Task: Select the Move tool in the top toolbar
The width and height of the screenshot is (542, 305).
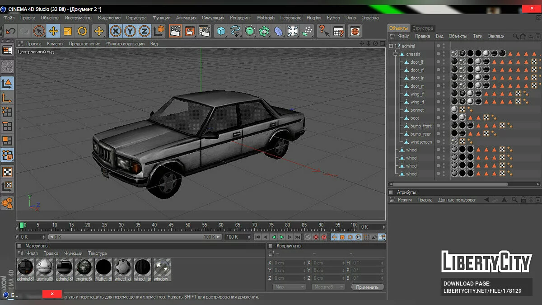Action: point(53,31)
